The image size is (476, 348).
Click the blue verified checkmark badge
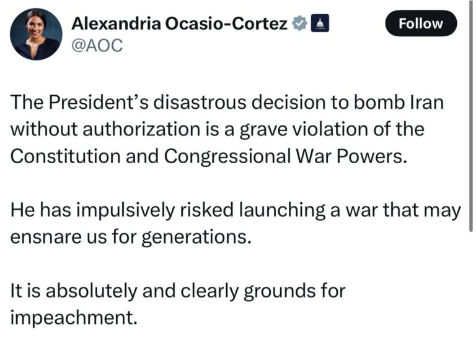[299, 23]
